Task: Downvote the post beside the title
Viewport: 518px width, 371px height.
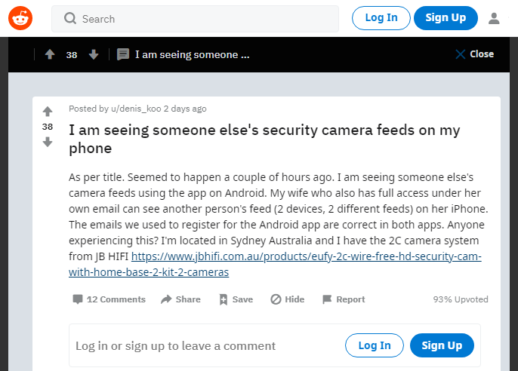Action: [x=48, y=142]
